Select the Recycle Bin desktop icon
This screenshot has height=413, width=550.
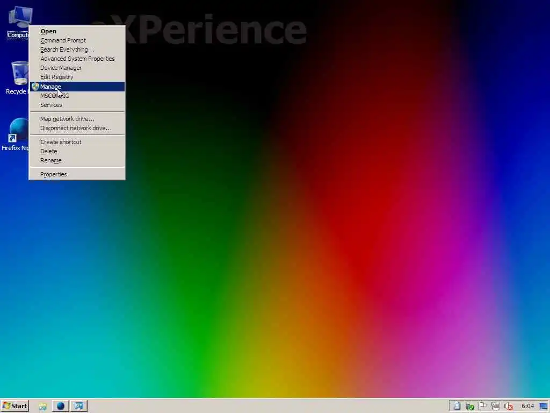[18, 78]
